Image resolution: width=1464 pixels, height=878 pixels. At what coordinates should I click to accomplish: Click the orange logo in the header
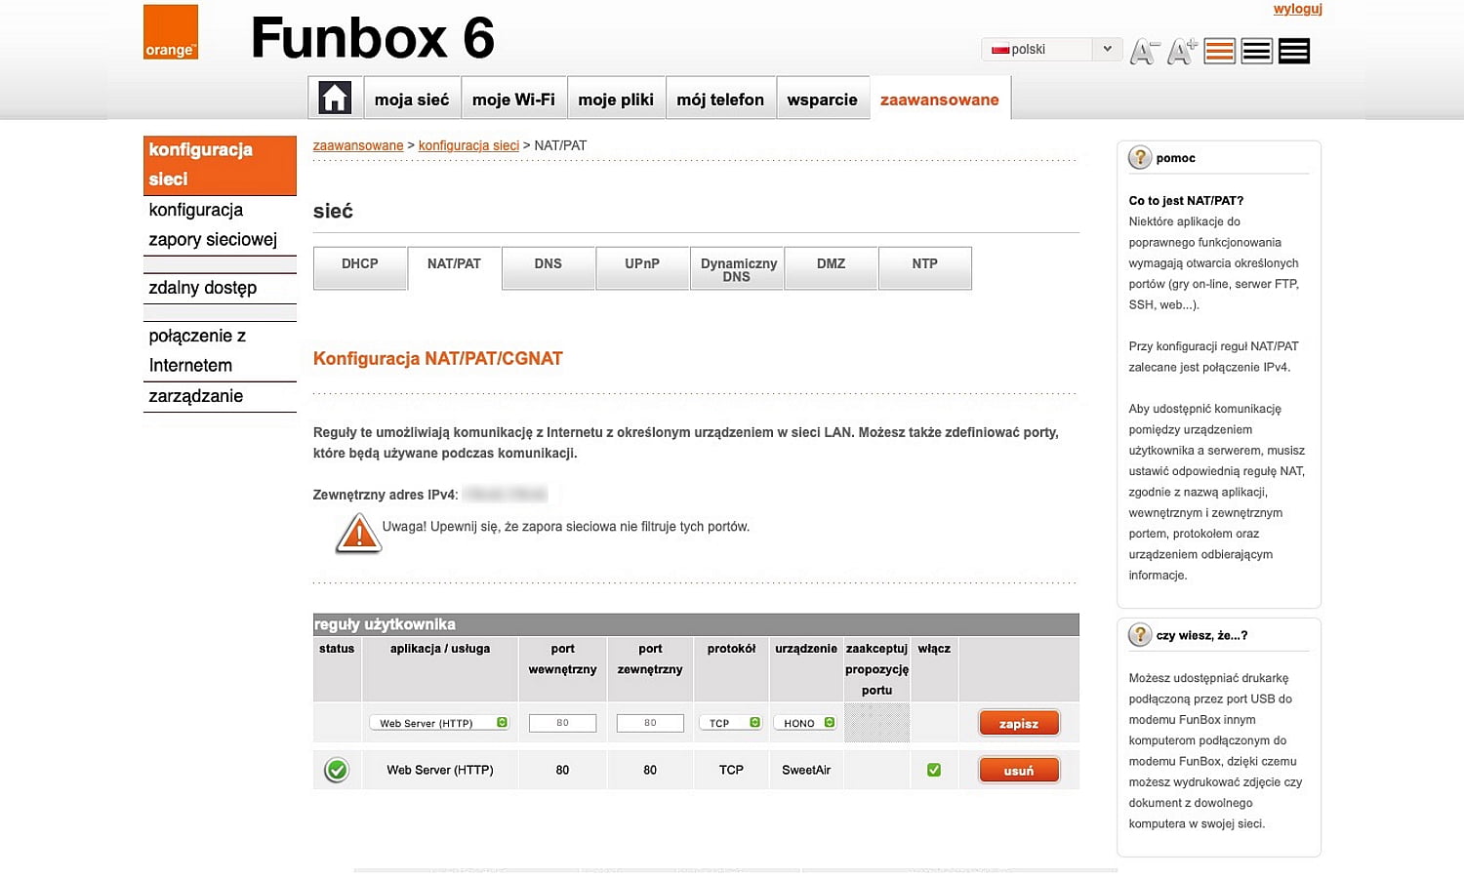(x=170, y=31)
